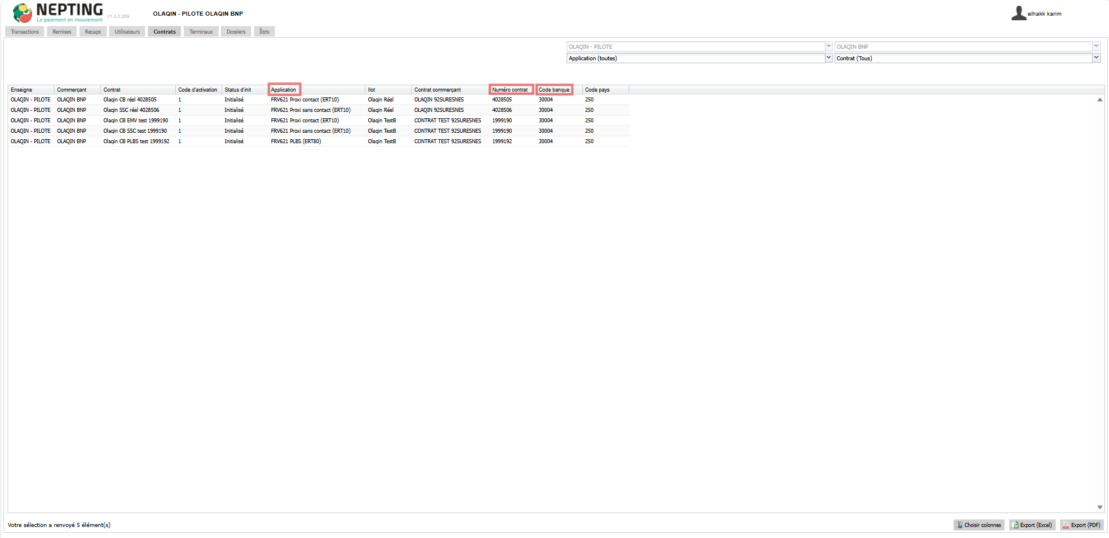Click 'FRV621 Proxi sans contact (ERT10)' in the Olaqin SSC réel row
1109x538 pixels.
311,110
